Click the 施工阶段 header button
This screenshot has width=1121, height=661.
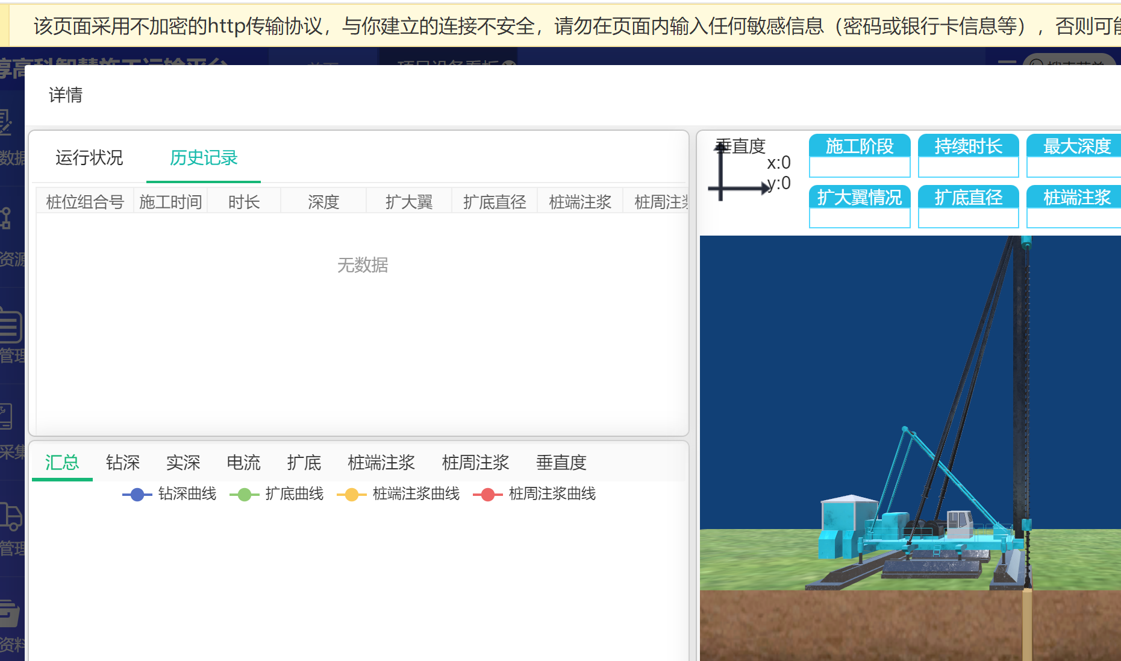coord(859,146)
